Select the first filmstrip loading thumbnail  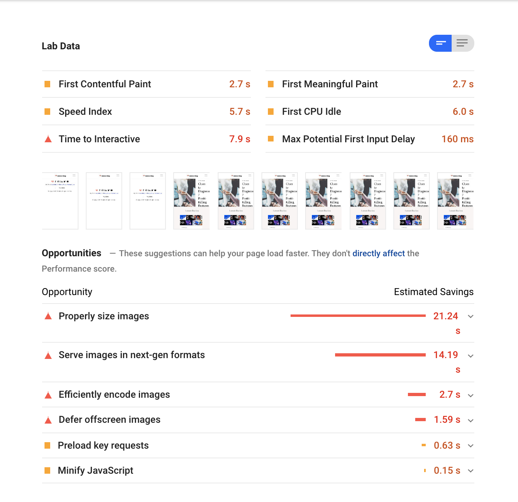(x=60, y=201)
